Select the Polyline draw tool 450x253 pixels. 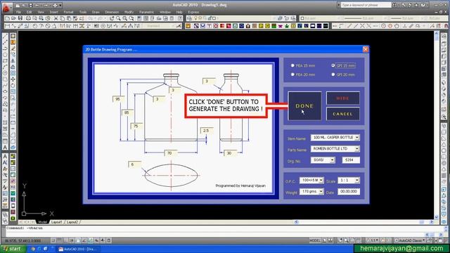[x=5, y=48]
